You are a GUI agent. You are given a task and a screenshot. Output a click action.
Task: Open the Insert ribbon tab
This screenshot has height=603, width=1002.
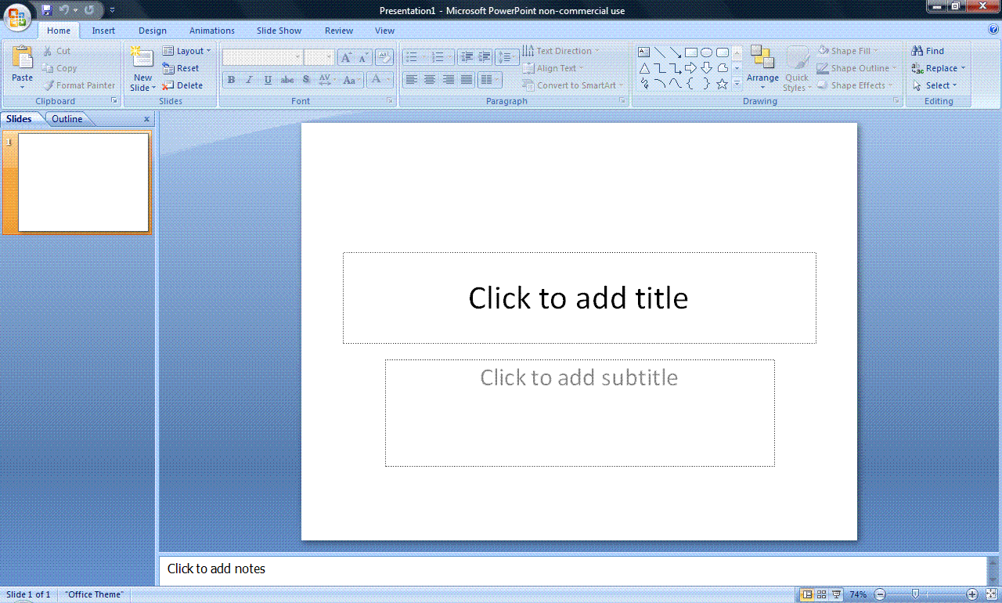tap(103, 31)
